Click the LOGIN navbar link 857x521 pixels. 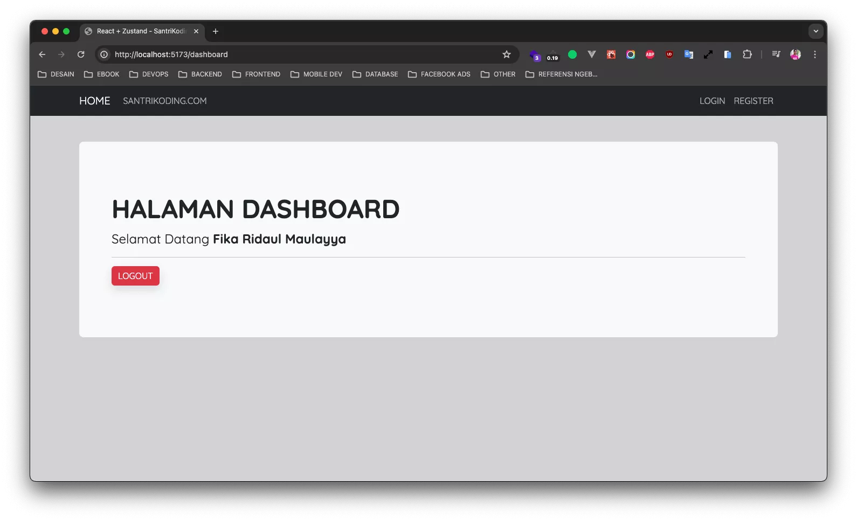tap(712, 101)
